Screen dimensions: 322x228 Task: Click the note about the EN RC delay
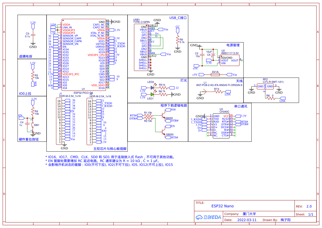click(x=102, y=161)
